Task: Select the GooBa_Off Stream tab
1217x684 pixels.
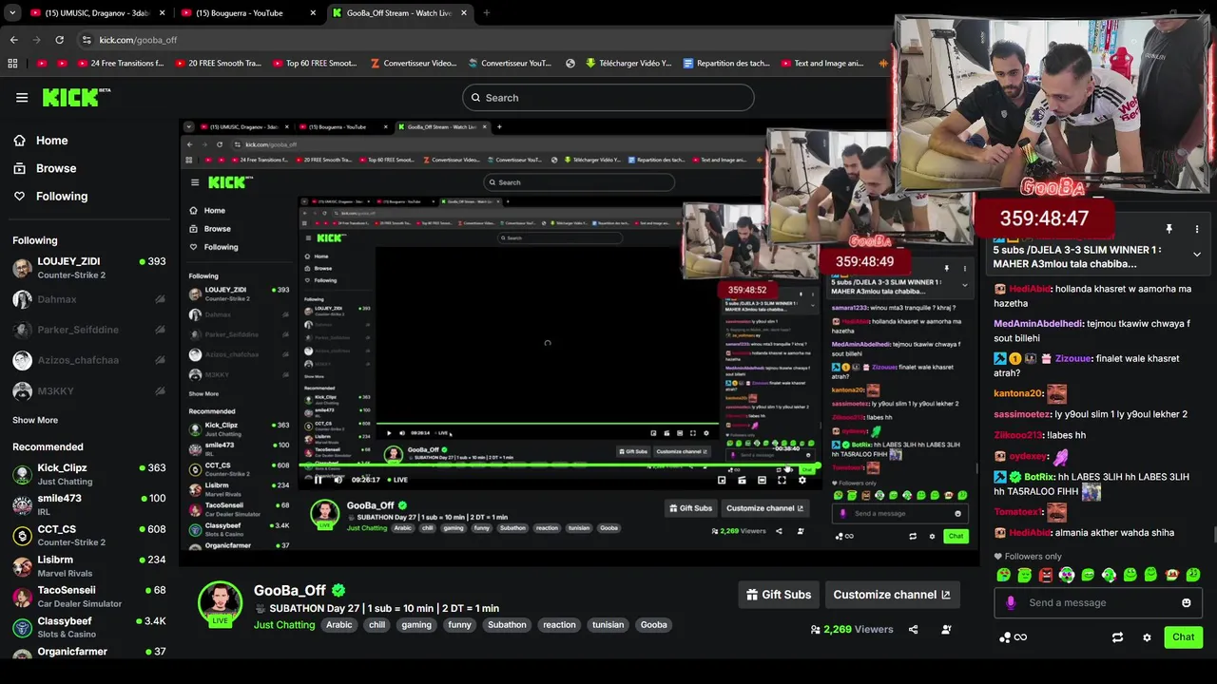Action: click(x=399, y=13)
